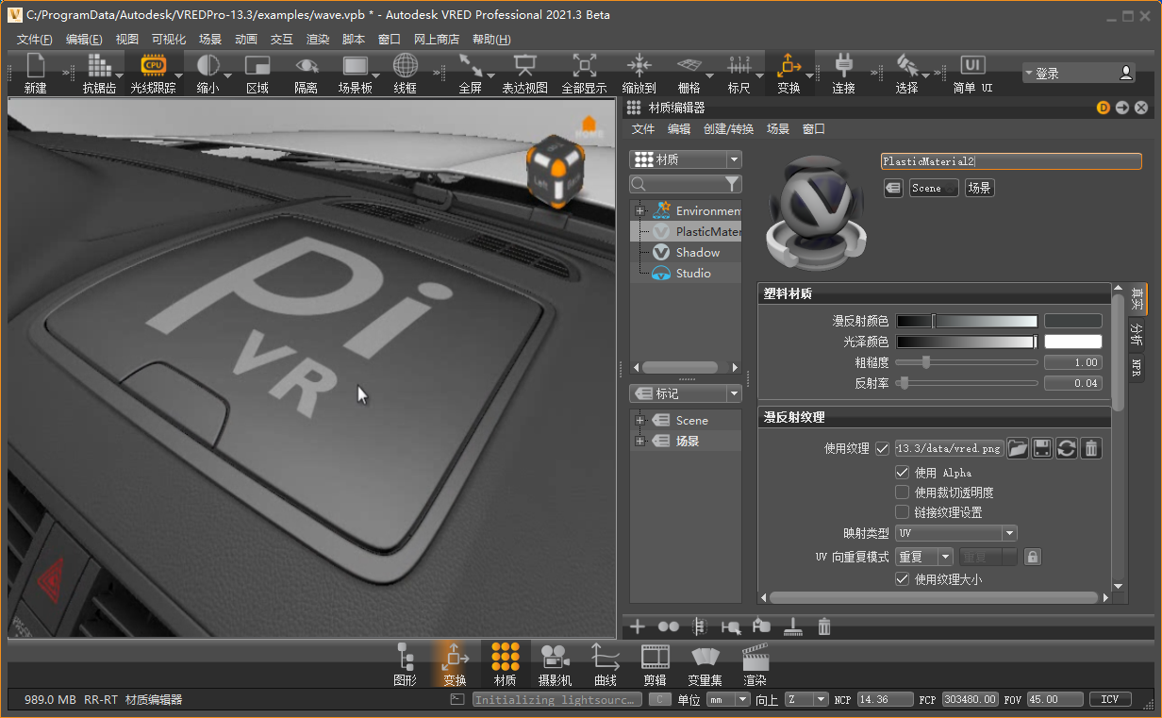Open the UV 向重复模式 重复 dropdown
Screen dimensions: 1162x718
[x=923, y=557]
